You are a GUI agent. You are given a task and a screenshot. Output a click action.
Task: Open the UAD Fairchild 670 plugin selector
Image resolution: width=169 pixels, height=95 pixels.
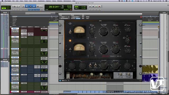coord(64,18)
